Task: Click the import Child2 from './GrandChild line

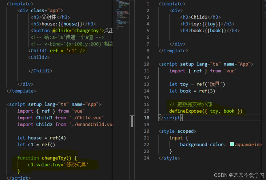Action: pyautogui.click(x=65, y=125)
